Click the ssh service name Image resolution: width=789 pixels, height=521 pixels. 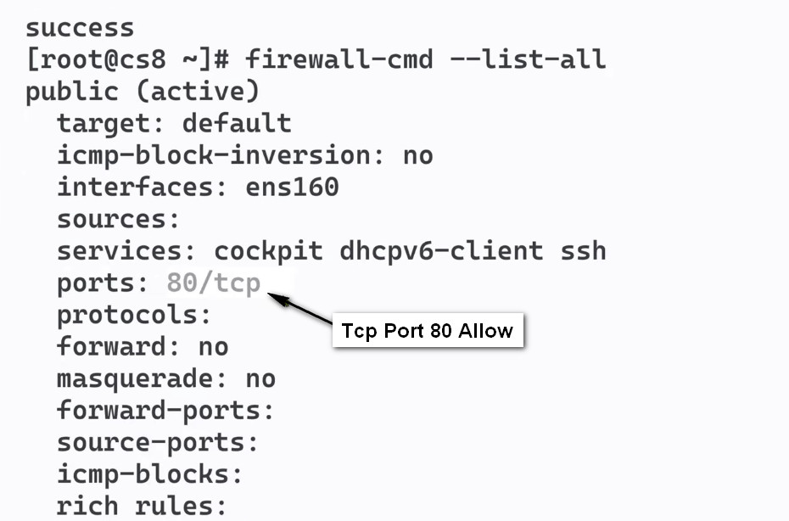(584, 251)
